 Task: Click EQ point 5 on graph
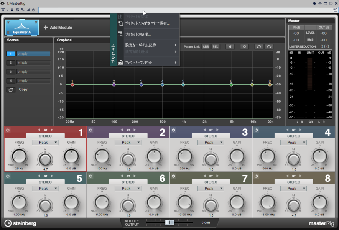(183, 85)
